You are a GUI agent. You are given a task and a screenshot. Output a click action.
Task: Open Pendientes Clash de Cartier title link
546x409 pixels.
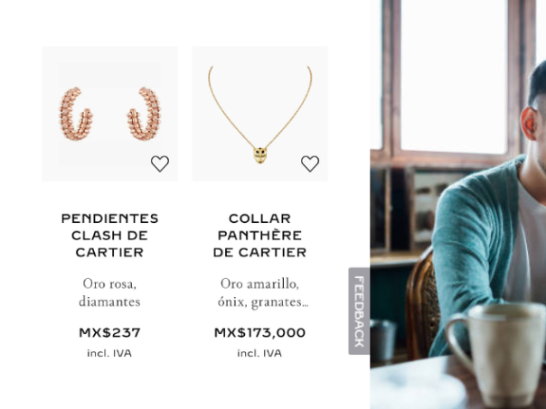click(x=109, y=236)
